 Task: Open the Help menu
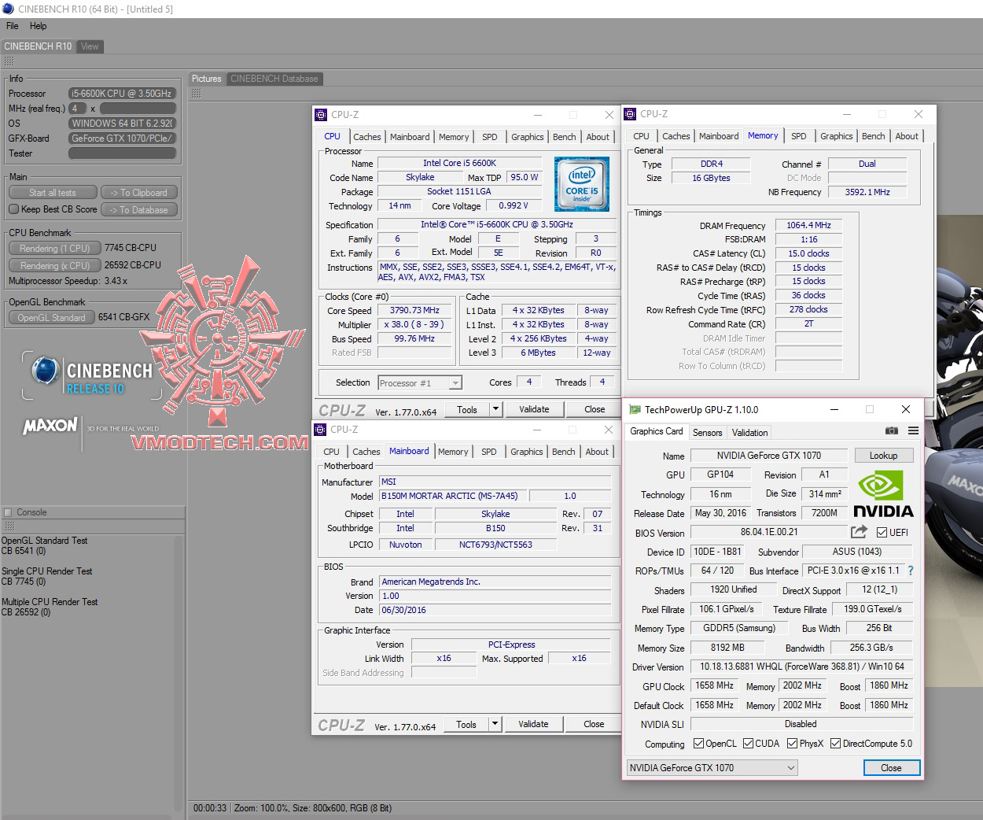(39, 26)
